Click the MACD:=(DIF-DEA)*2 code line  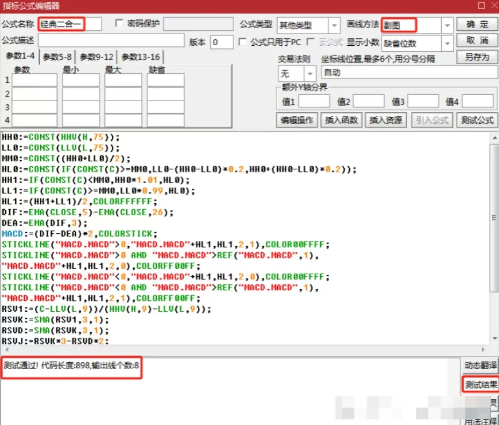pyautogui.click(x=79, y=234)
